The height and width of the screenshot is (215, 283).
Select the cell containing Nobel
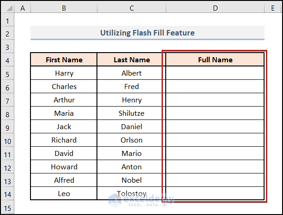tap(132, 180)
